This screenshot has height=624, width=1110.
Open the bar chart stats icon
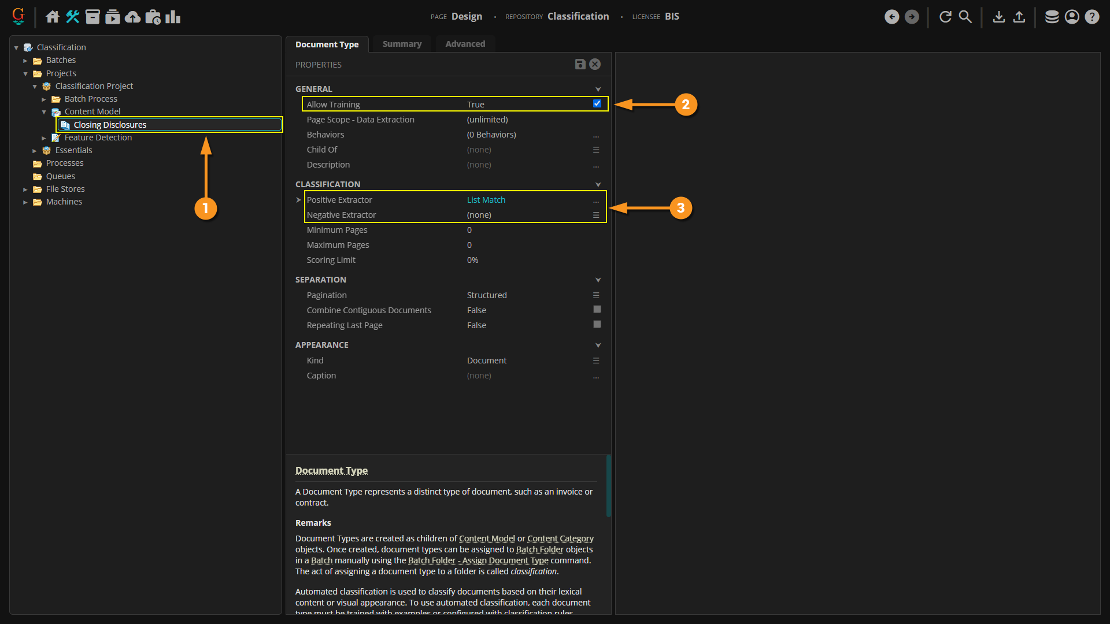pos(173,17)
